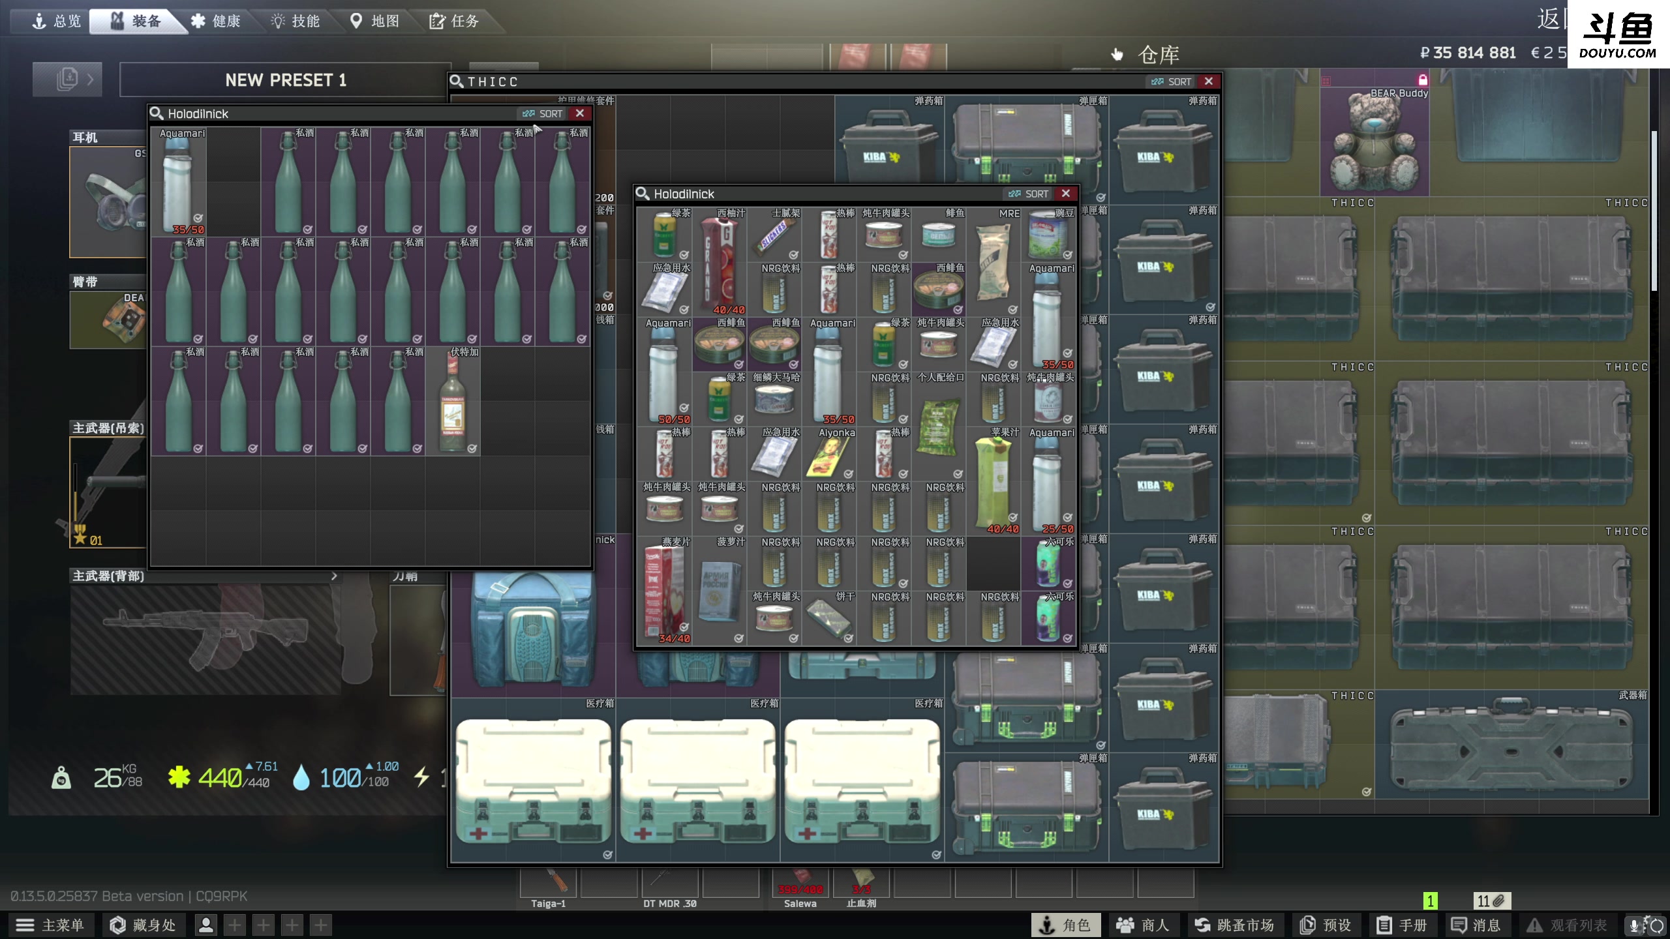1670x939 pixels.
Task: Click the 26KG weight indicator
Action: tap(98, 777)
